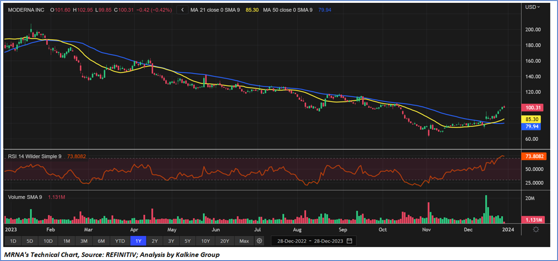Viewport: 558px width, 261px height.
Task: Open the date range calendar picker
Action: (x=349, y=241)
